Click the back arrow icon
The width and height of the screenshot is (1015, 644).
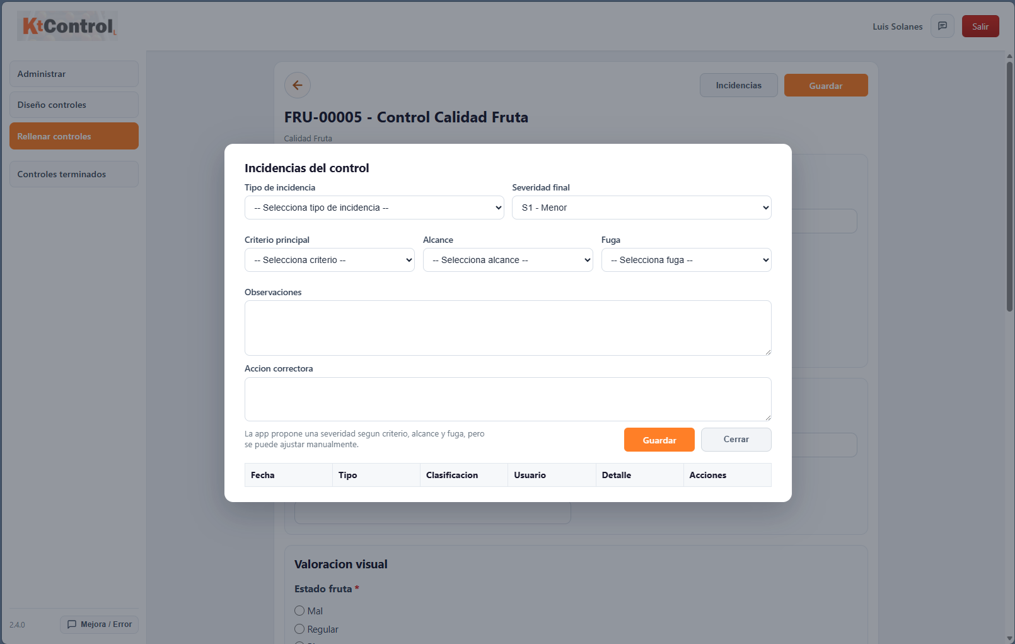298,85
